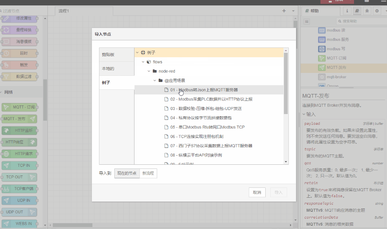The width and height of the screenshot is (387, 229).
Task: Select the UDP OUT palette node
Action: click(x=19, y=212)
